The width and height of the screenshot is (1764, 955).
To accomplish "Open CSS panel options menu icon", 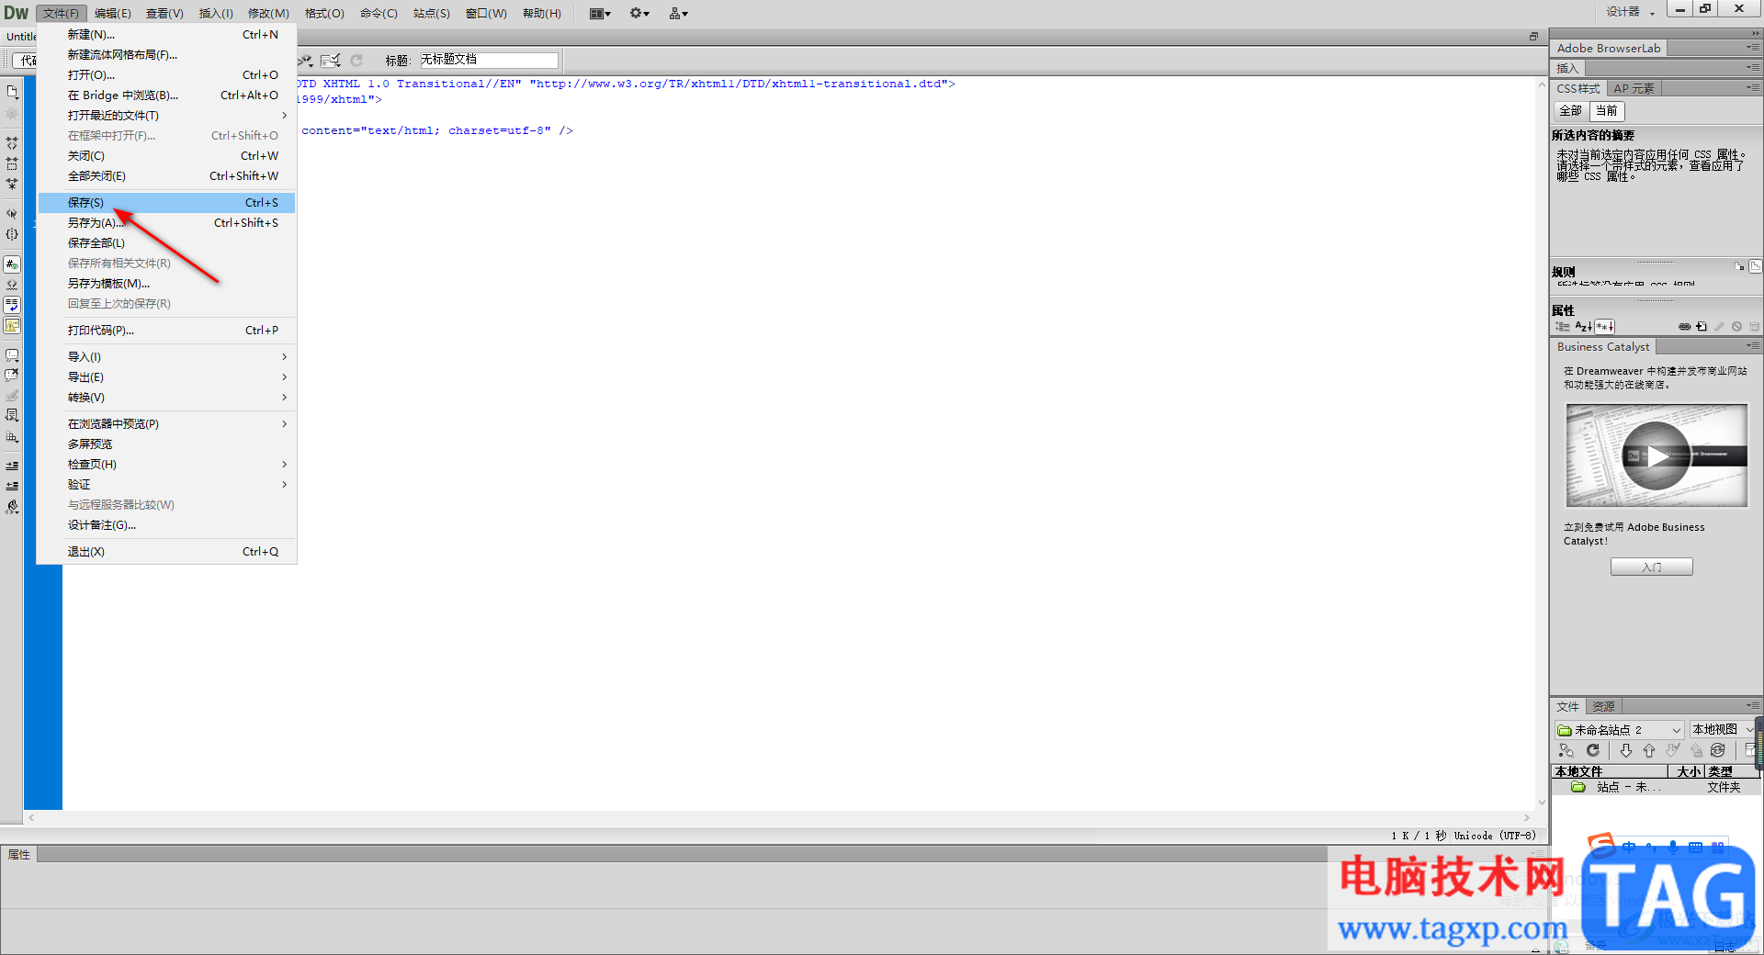I will pos(1753,88).
